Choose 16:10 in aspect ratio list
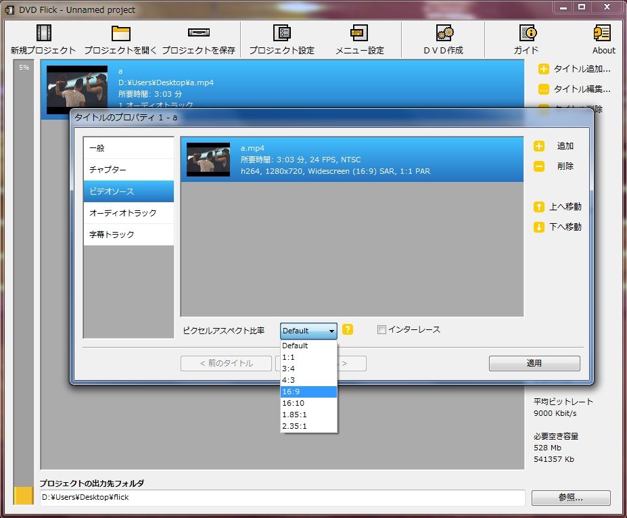Screen dimensions: 627x518 click(x=308, y=403)
